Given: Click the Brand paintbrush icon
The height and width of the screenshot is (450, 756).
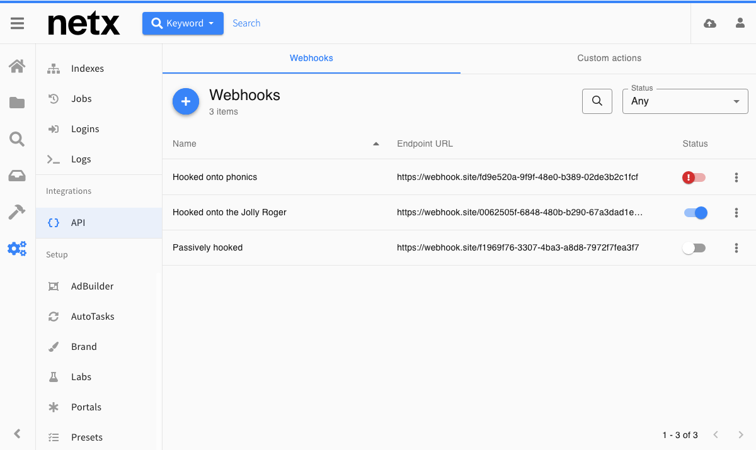Looking at the screenshot, I should pos(54,347).
